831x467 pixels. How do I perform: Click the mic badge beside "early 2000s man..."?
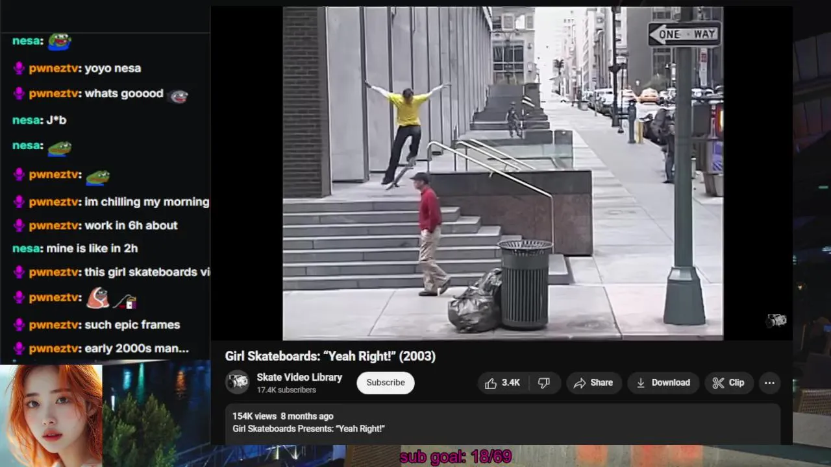click(x=19, y=348)
